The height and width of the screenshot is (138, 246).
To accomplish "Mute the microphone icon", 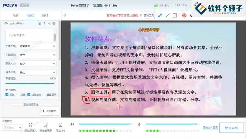I will 139,124.
